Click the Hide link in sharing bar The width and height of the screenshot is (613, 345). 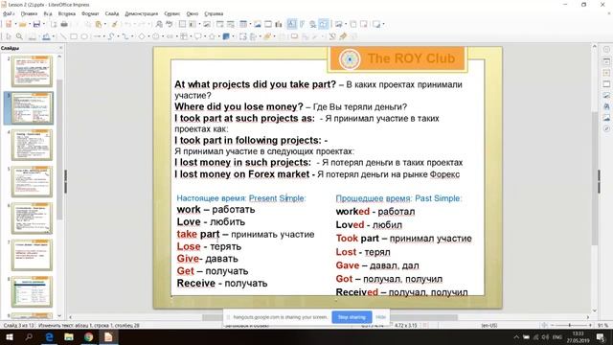[x=380, y=317]
